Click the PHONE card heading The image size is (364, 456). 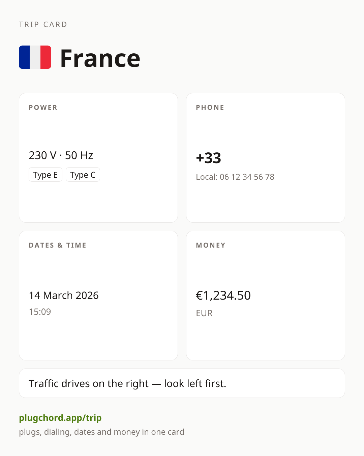[x=210, y=107]
